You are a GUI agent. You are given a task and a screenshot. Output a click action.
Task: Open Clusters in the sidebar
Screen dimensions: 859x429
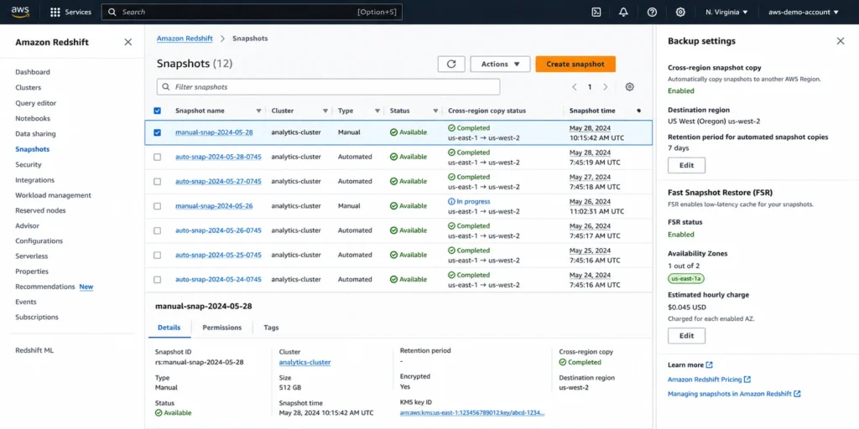coord(28,87)
